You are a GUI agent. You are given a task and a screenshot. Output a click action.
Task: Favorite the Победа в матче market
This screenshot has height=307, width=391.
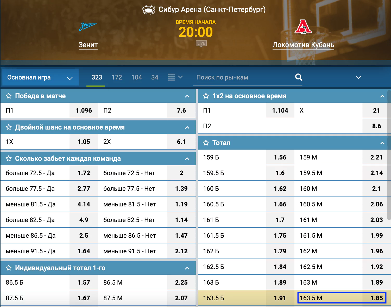coord(9,96)
